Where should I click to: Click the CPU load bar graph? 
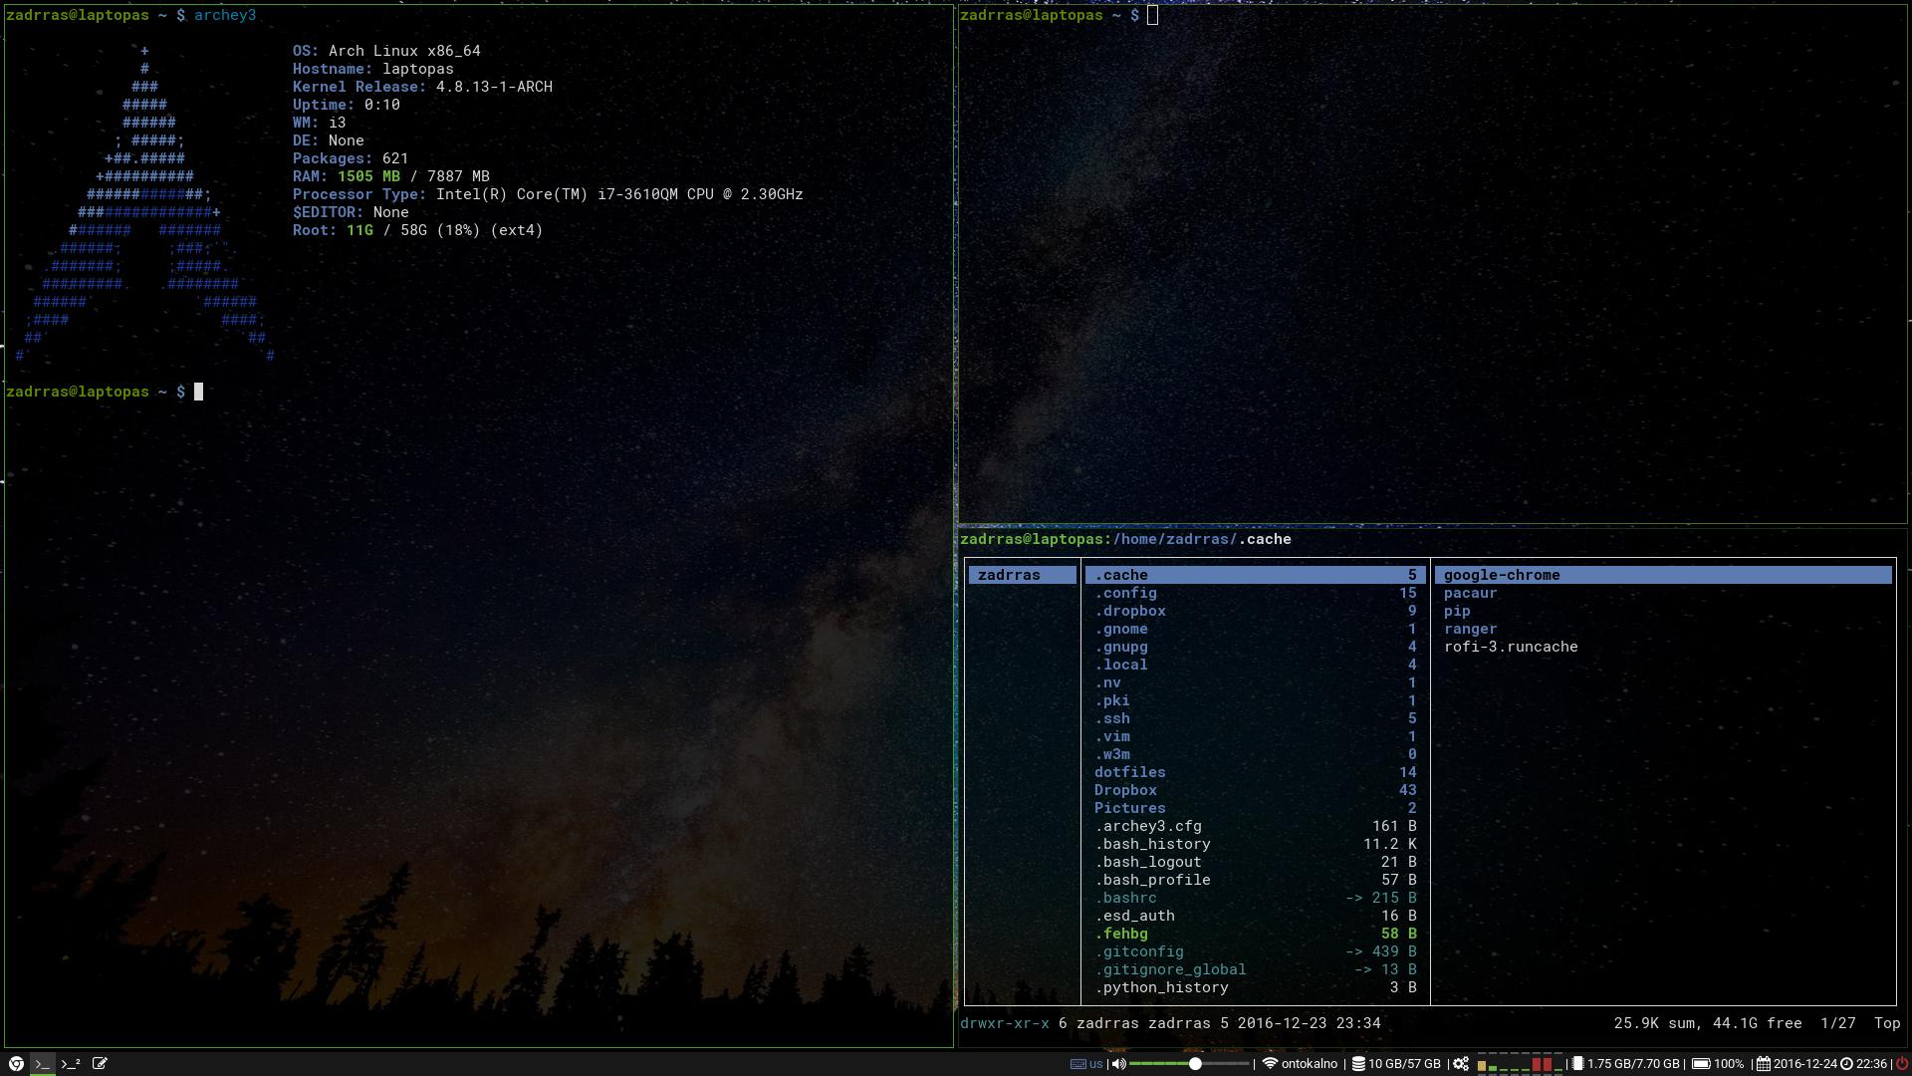(1519, 1064)
